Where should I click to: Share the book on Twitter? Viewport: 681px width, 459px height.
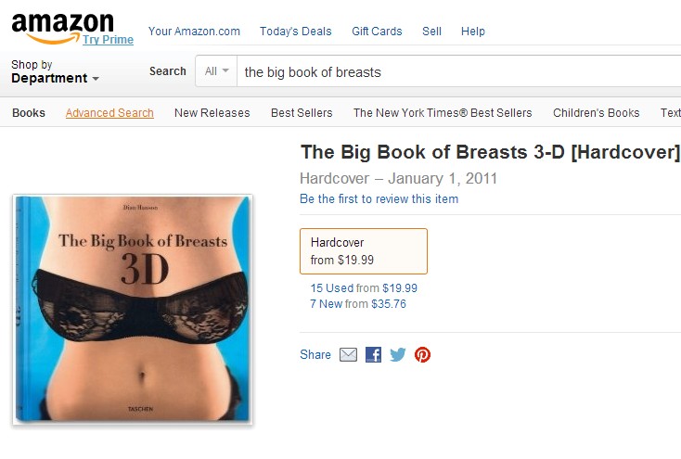coord(398,355)
